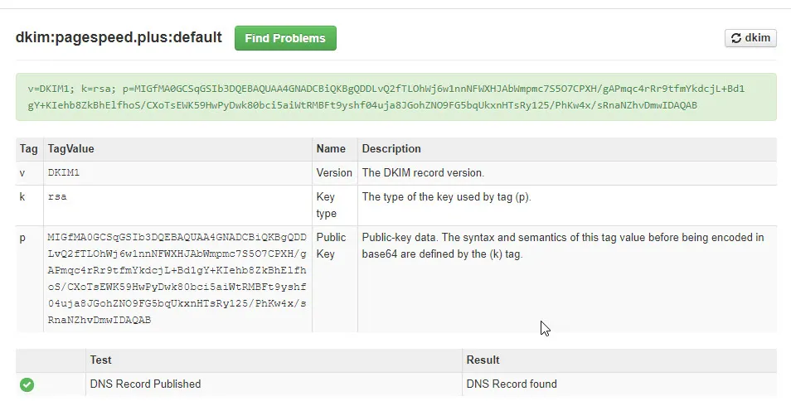Click the Public Key name cell
791x401 pixels.
pos(332,245)
